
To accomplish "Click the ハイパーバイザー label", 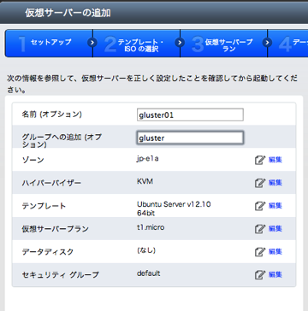I will tap(51, 183).
